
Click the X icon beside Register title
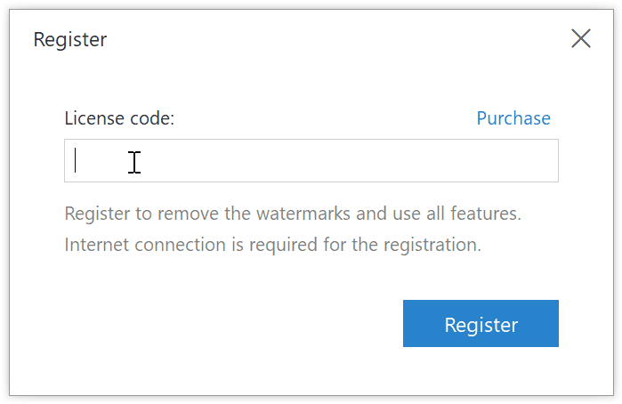[x=581, y=38]
